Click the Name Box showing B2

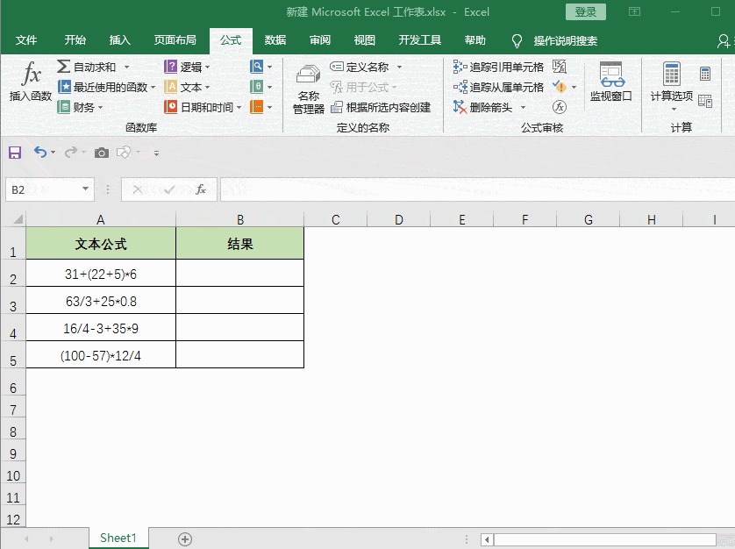point(50,189)
